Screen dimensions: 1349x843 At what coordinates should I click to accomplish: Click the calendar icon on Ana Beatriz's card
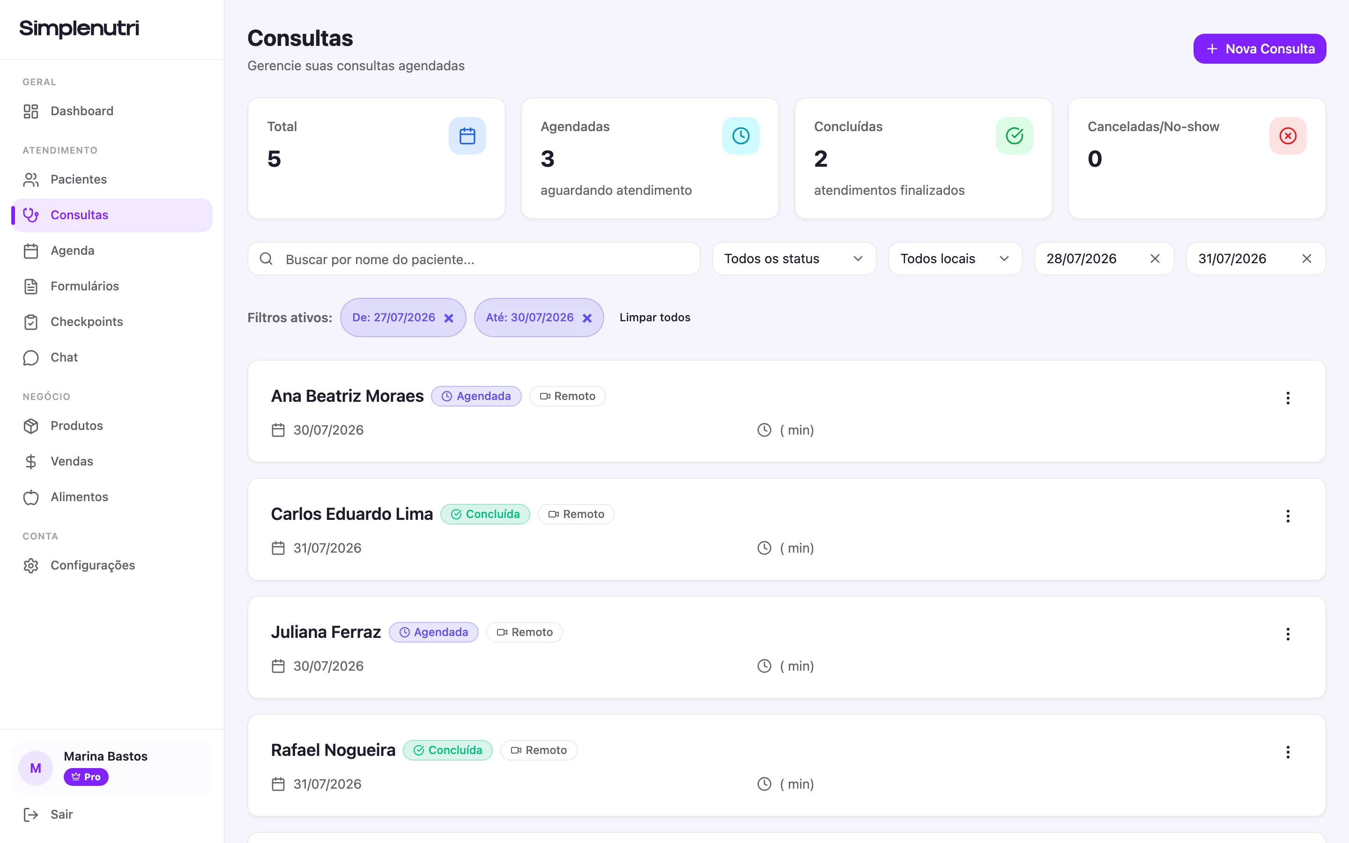point(278,430)
